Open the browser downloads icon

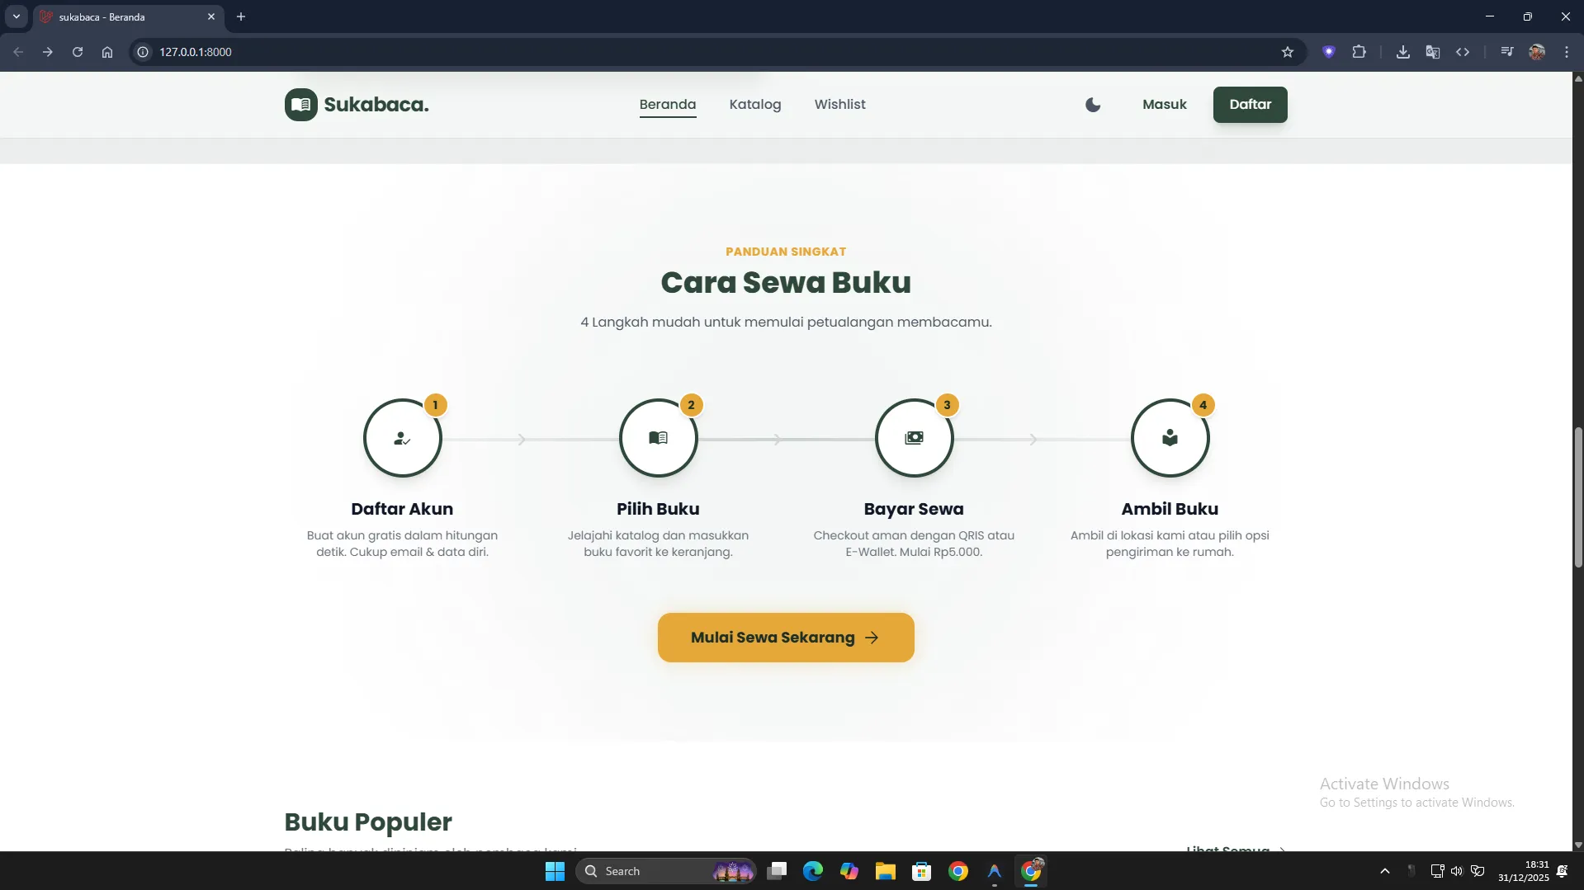(1402, 52)
